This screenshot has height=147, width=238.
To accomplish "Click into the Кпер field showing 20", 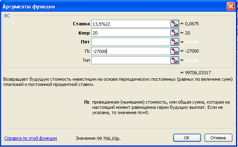I will point(131,33).
